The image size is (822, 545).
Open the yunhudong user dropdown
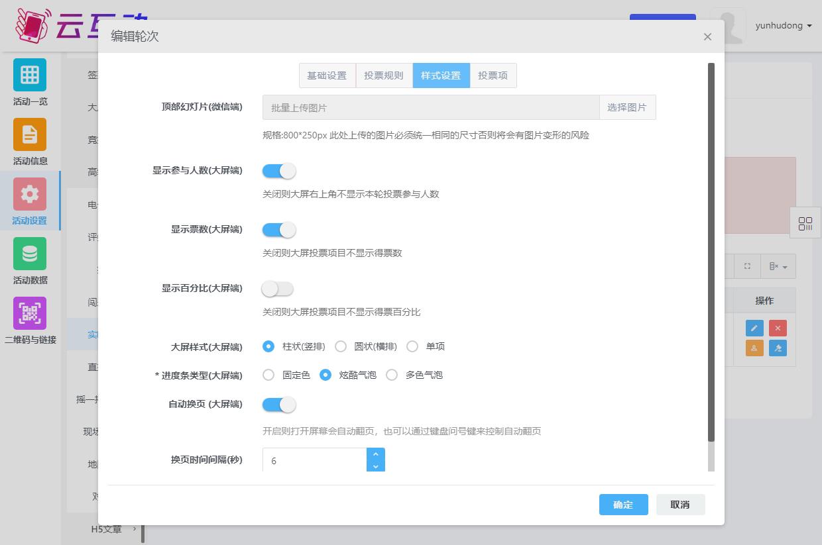tap(783, 26)
